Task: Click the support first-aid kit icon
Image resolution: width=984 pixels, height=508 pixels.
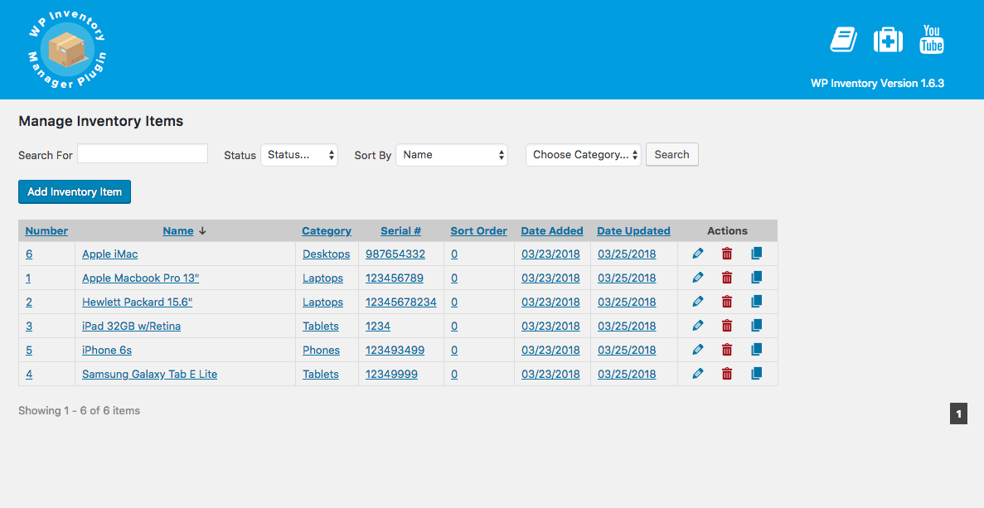Action: (888, 40)
